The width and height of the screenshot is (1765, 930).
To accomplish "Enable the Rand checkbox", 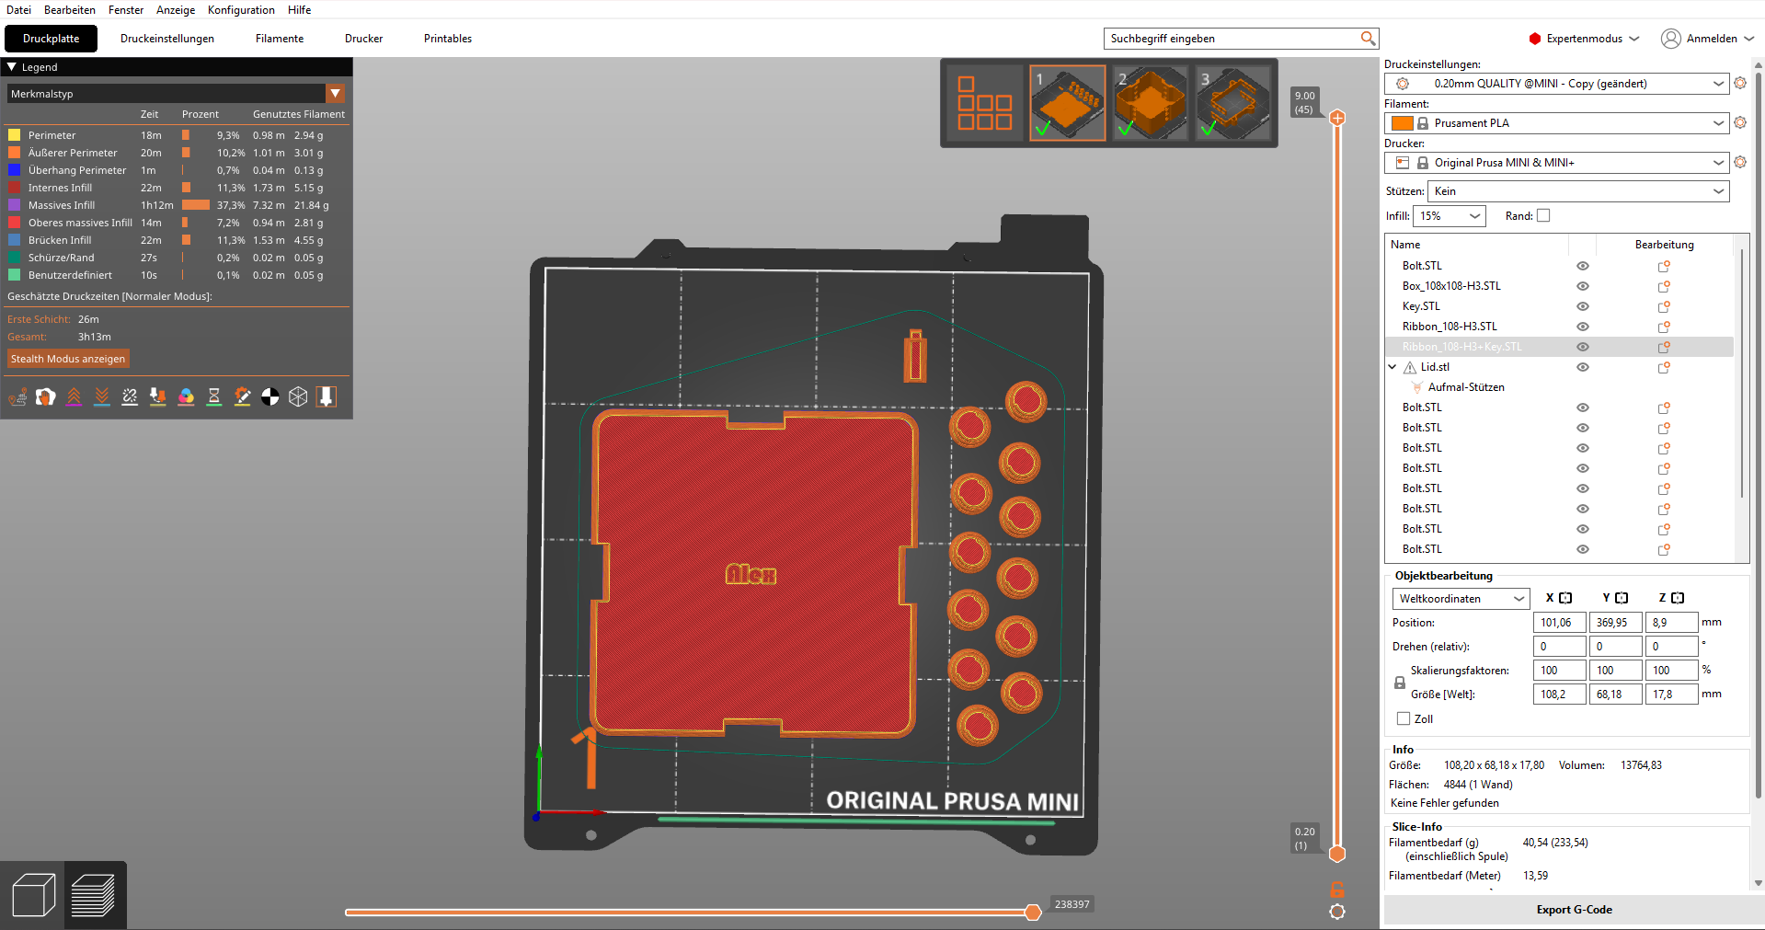I will [x=1543, y=215].
